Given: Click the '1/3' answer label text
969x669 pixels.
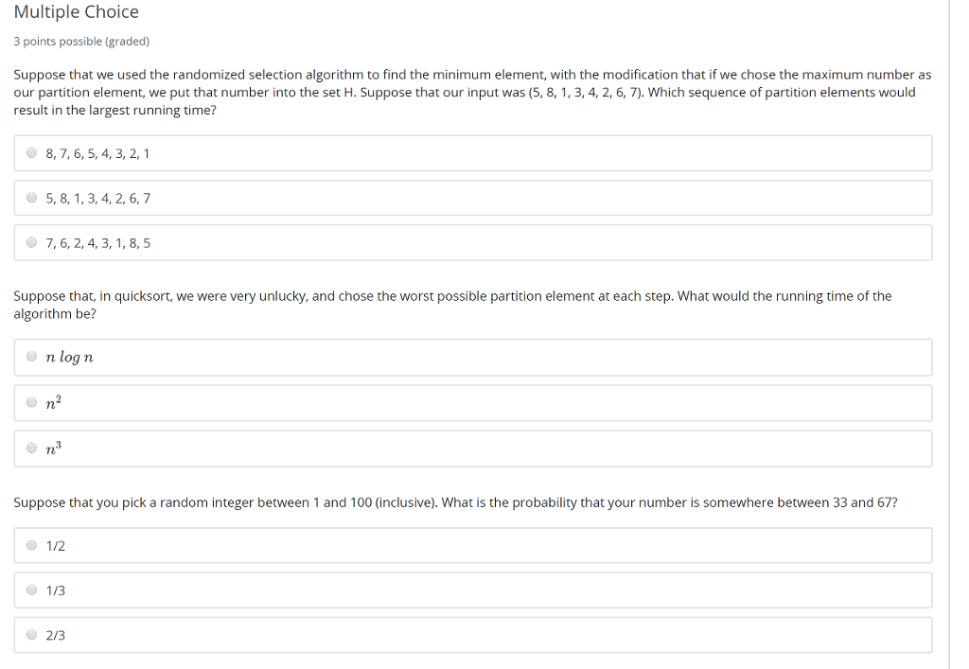Looking at the screenshot, I should [56, 590].
